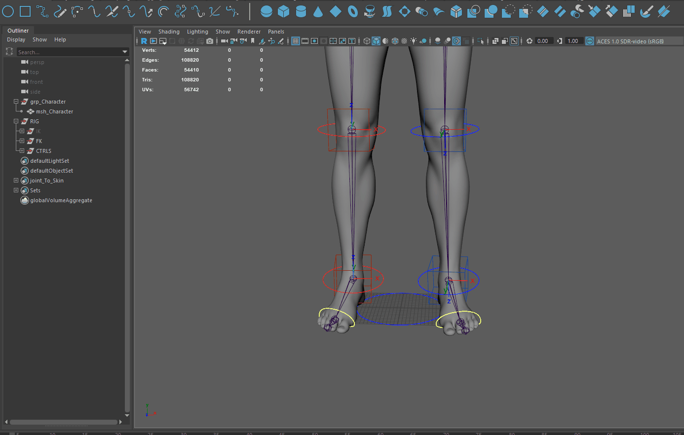Open the viewport Renderer menu

click(249, 32)
